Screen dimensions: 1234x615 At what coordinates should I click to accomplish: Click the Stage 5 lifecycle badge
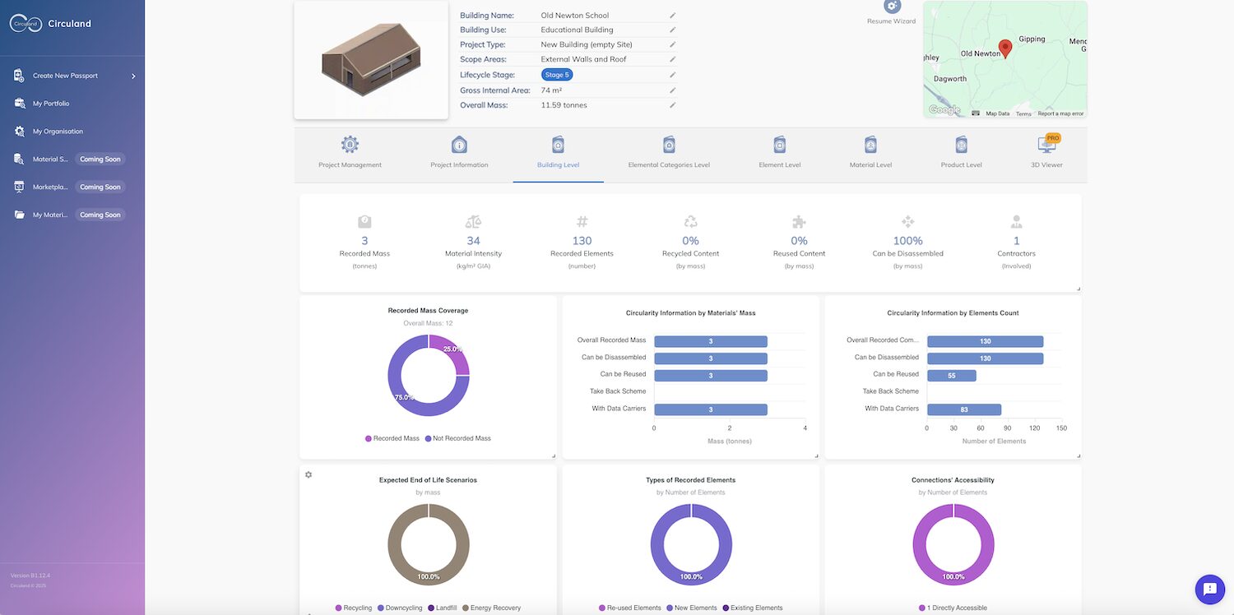[556, 75]
